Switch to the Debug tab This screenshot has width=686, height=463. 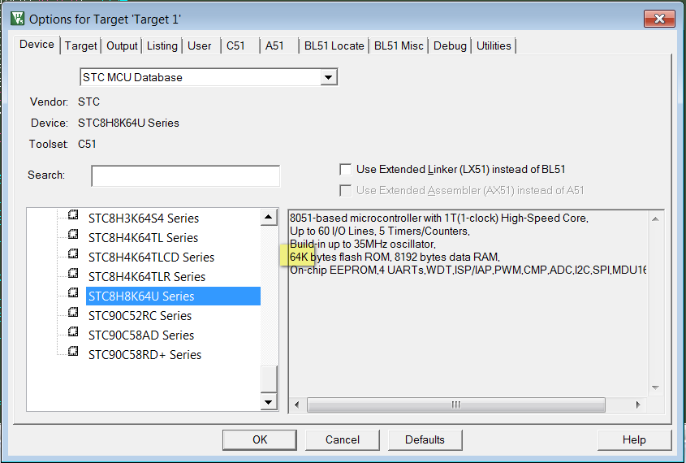451,46
